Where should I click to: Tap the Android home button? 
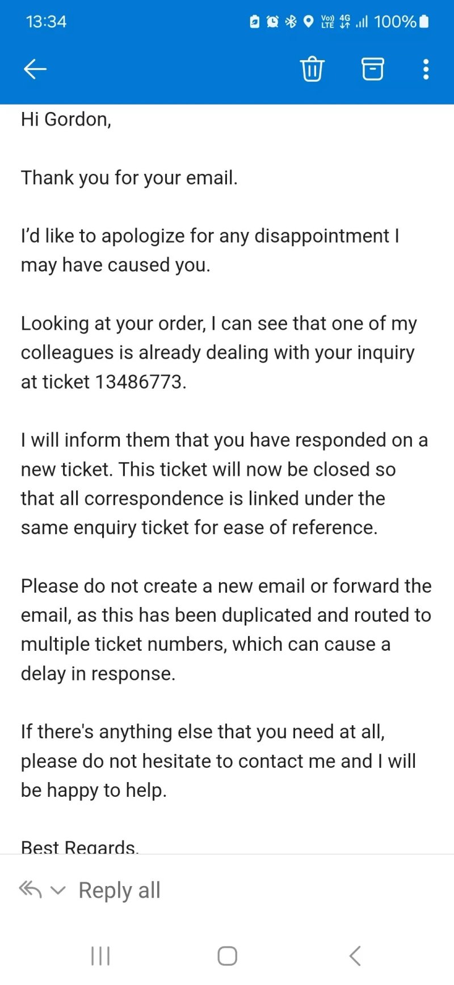pyautogui.click(x=227, y=956)
